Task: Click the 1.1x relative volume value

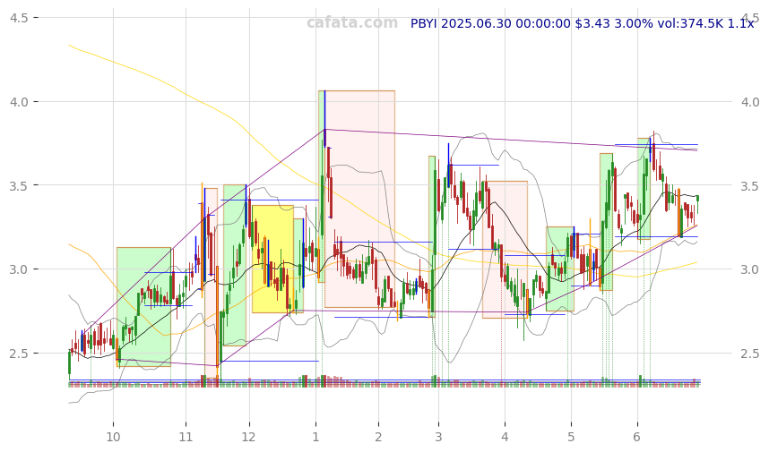Action: coord(741,23)
